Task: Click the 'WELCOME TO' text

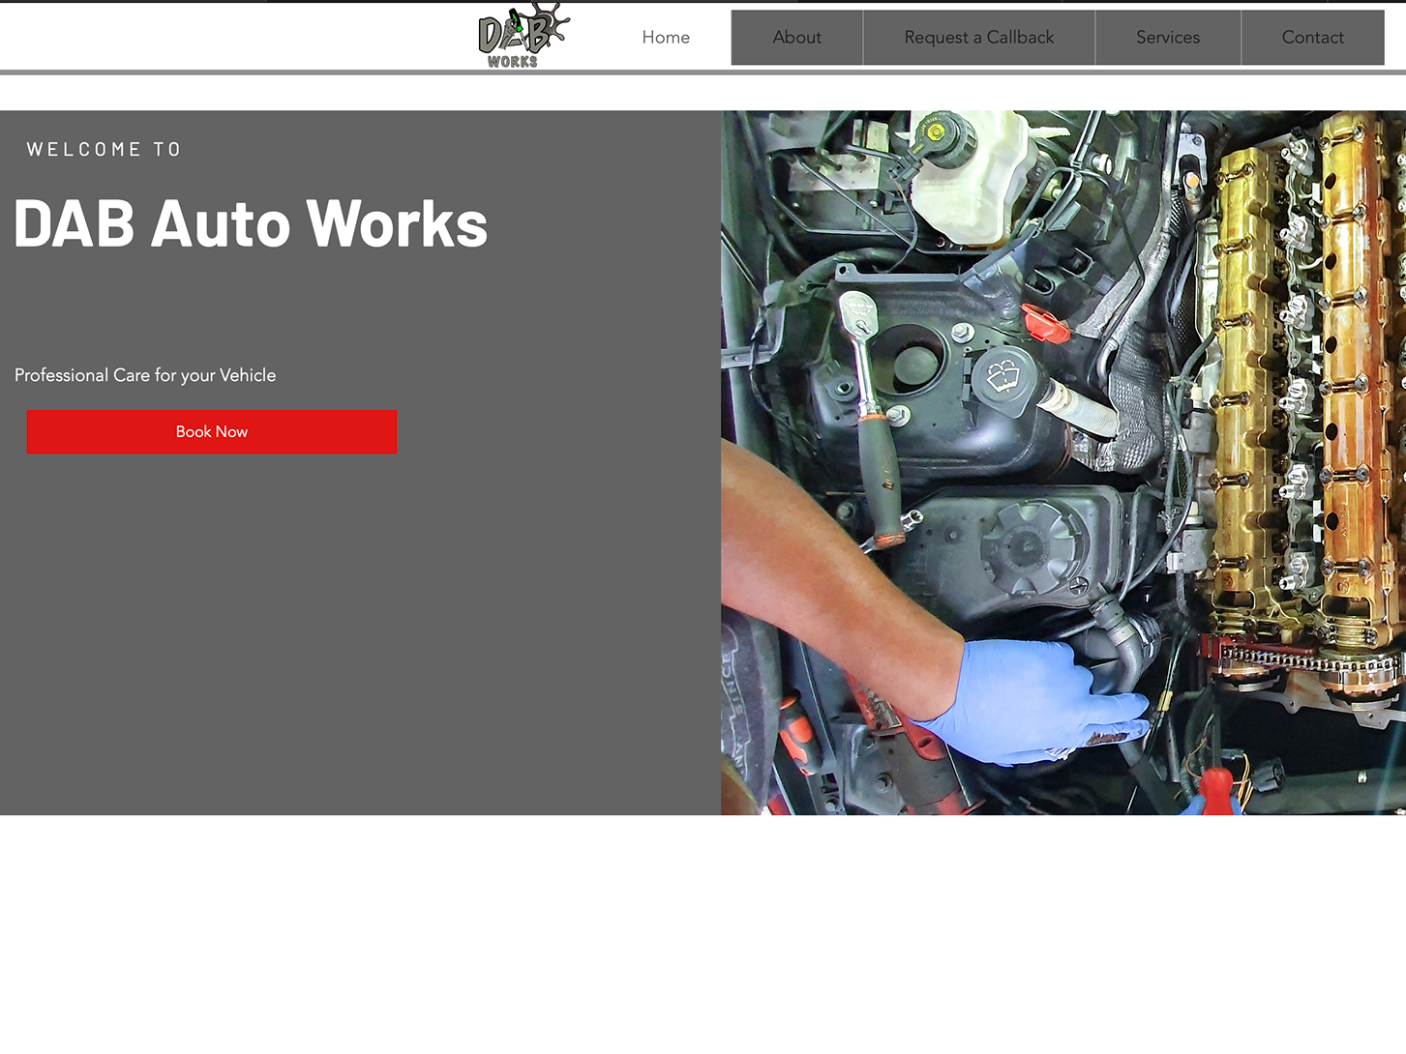Action: [105, 150]
